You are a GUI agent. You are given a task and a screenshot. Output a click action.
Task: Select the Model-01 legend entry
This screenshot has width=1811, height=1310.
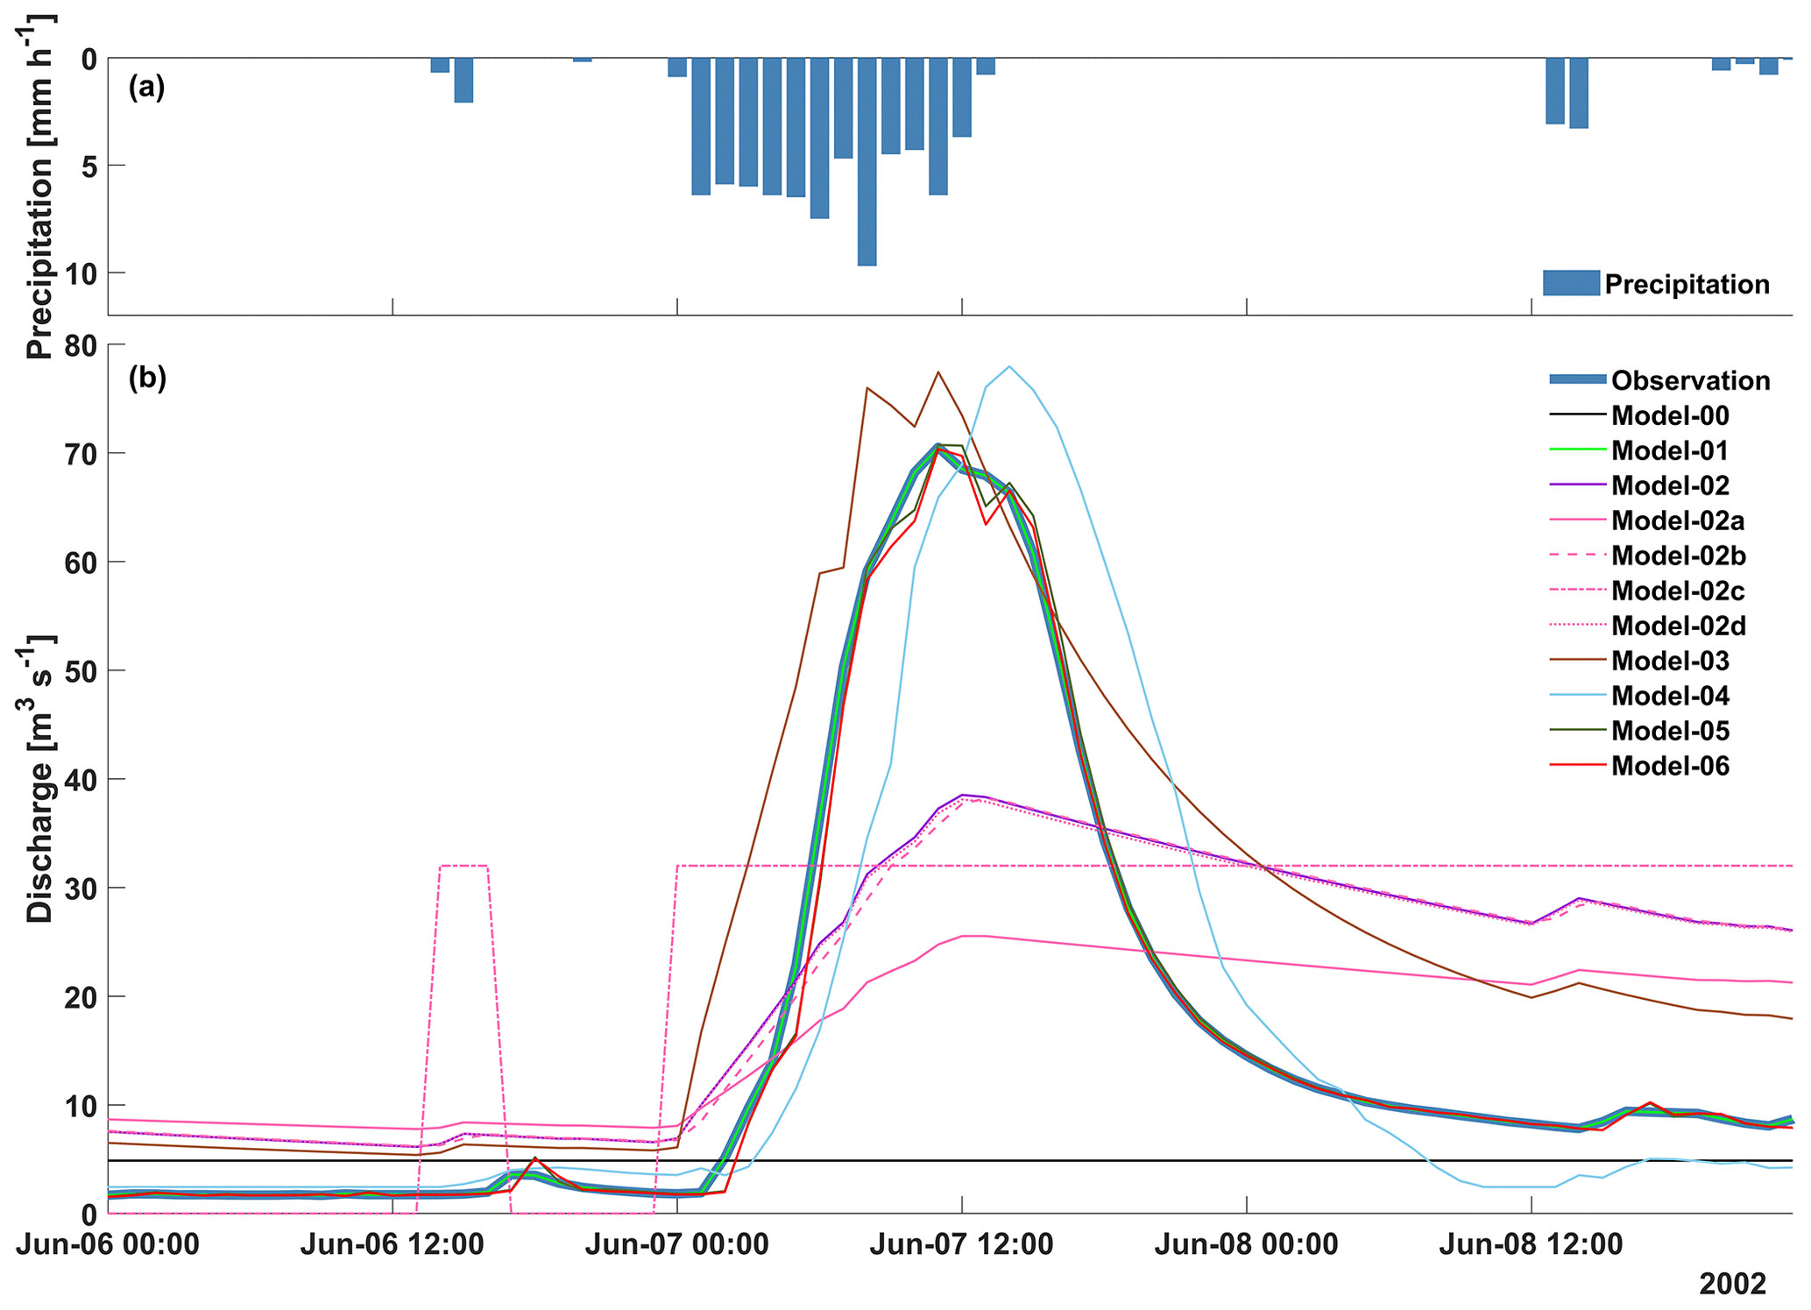1669,450
